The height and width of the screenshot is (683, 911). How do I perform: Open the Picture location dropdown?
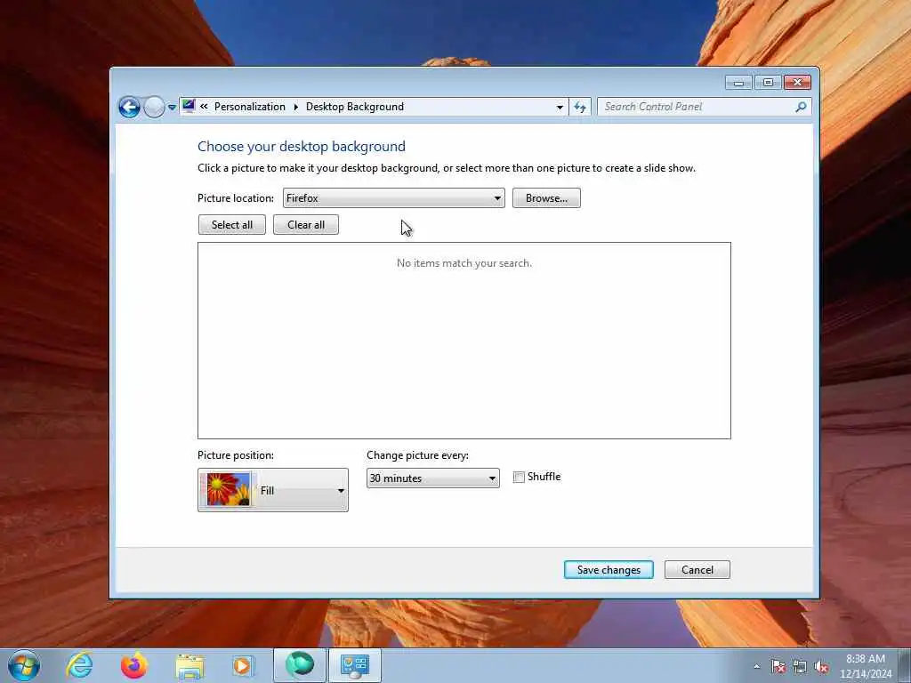point(394,198)
